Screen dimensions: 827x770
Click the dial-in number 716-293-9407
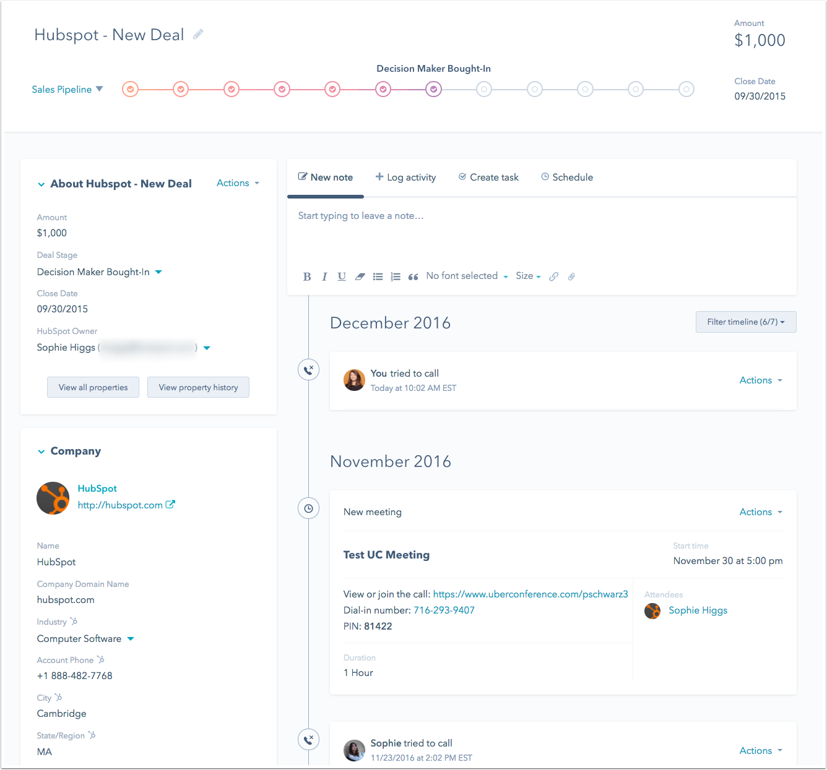[x=444, y=610]
